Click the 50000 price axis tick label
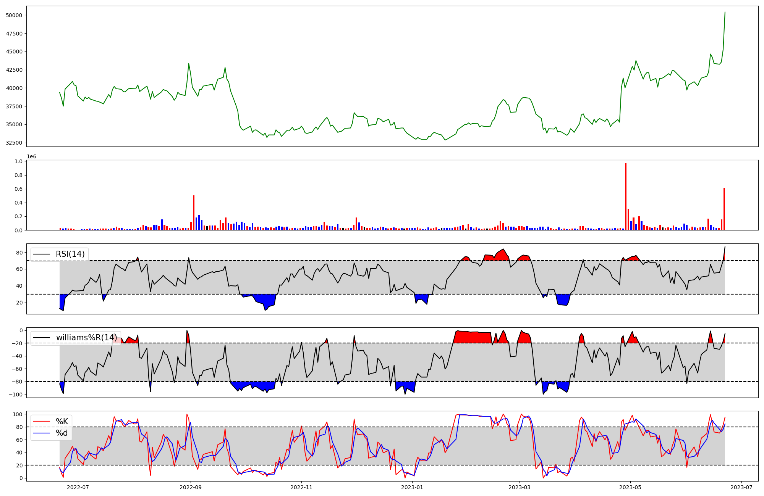The width and height of the screenshot is (764, 496). point(14,15)
